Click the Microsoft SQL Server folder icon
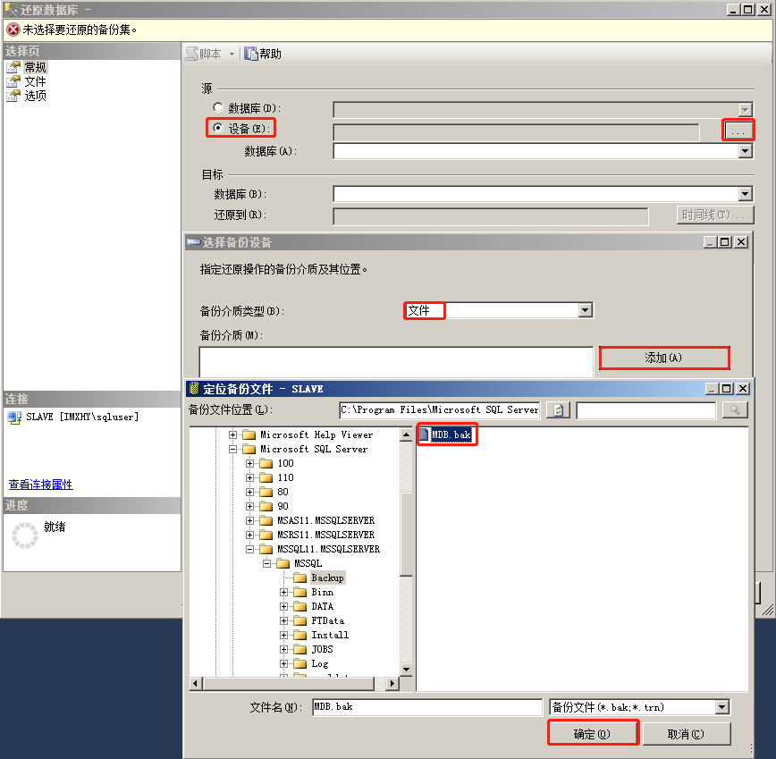This screenshot has height=759, width=776. 249,450
